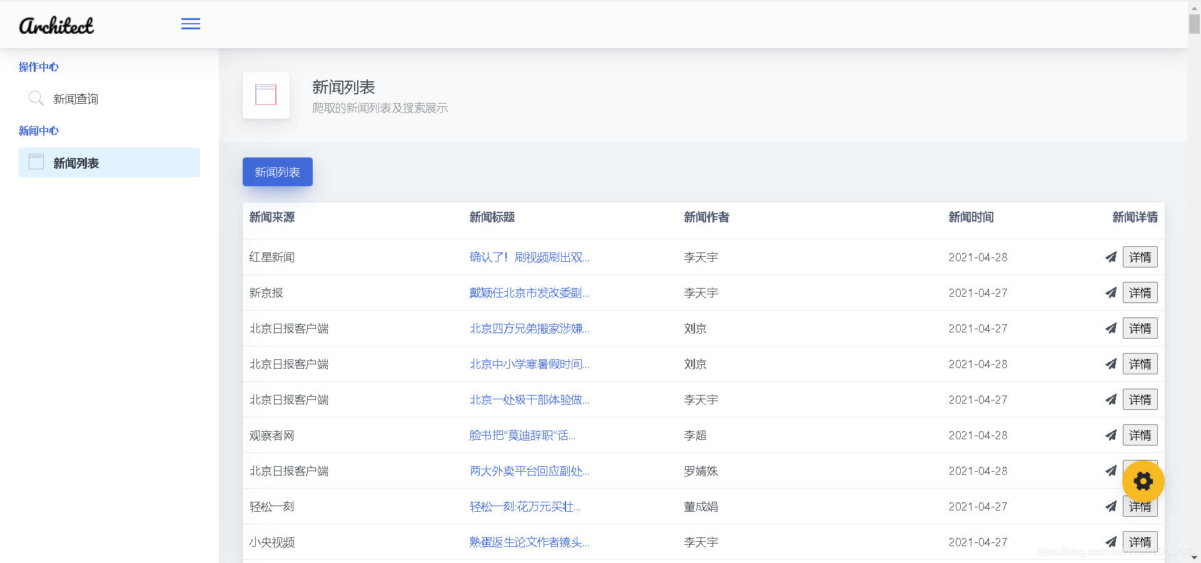Click the paper plane icon on the 新京报 row
Screen dimensions: 1201x563
tap(1111, 292)
